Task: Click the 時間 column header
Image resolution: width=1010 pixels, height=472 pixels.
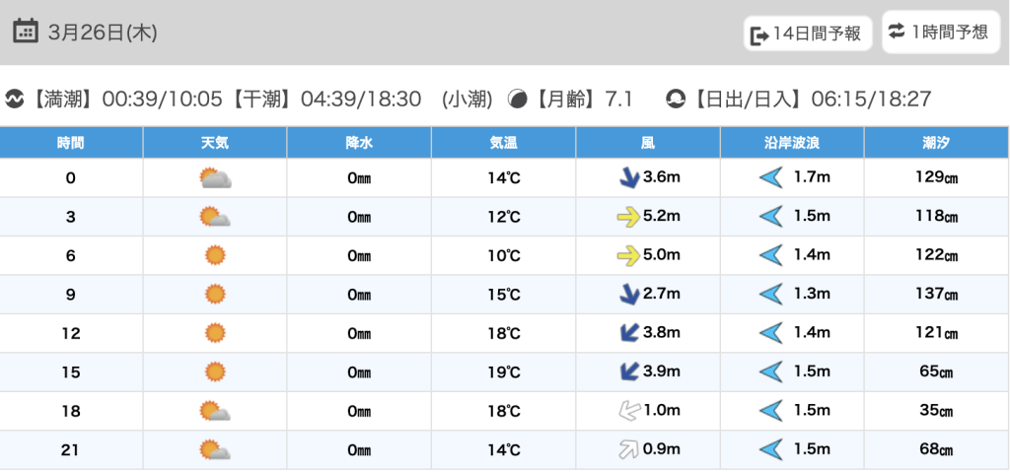Action: click(71, 143)
